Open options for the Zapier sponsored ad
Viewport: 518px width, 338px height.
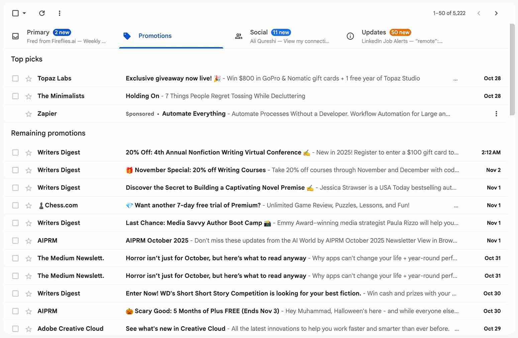(496, 114)
